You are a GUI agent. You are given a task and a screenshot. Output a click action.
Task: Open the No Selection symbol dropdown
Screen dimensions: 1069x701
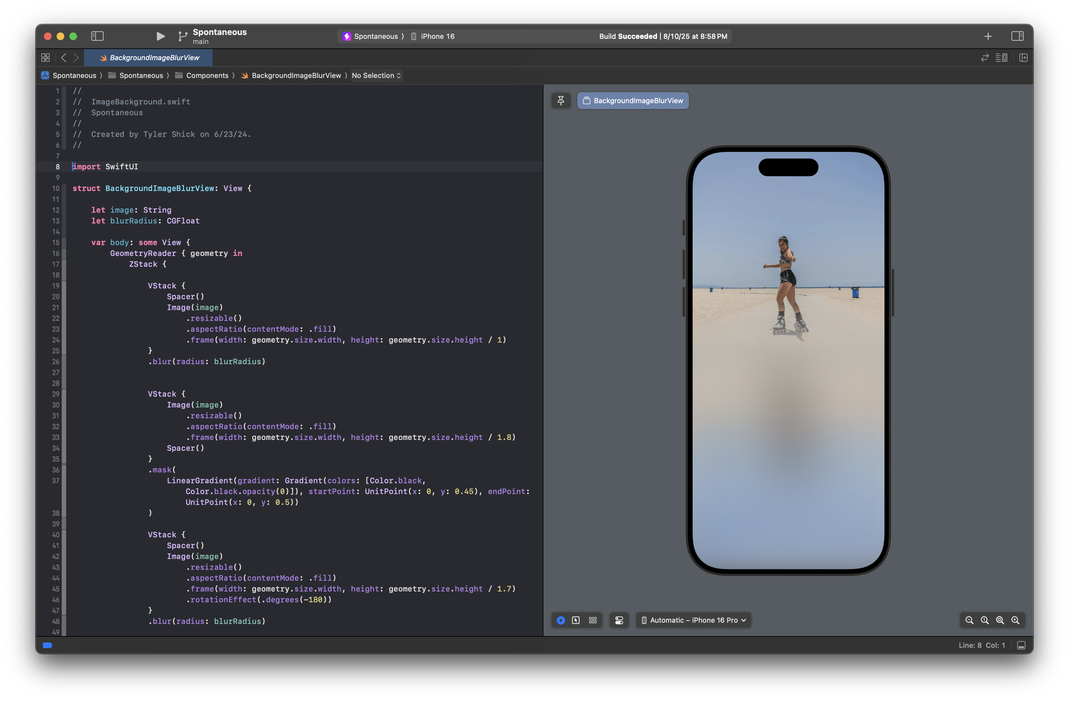point(376,75)
